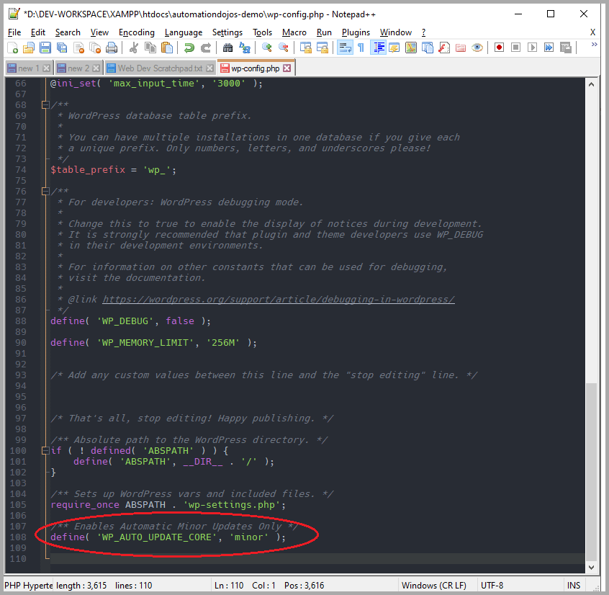The image size is (609, 595).
Task: Toggle Word Wrap in the toolbar
Action: (344, 48)
